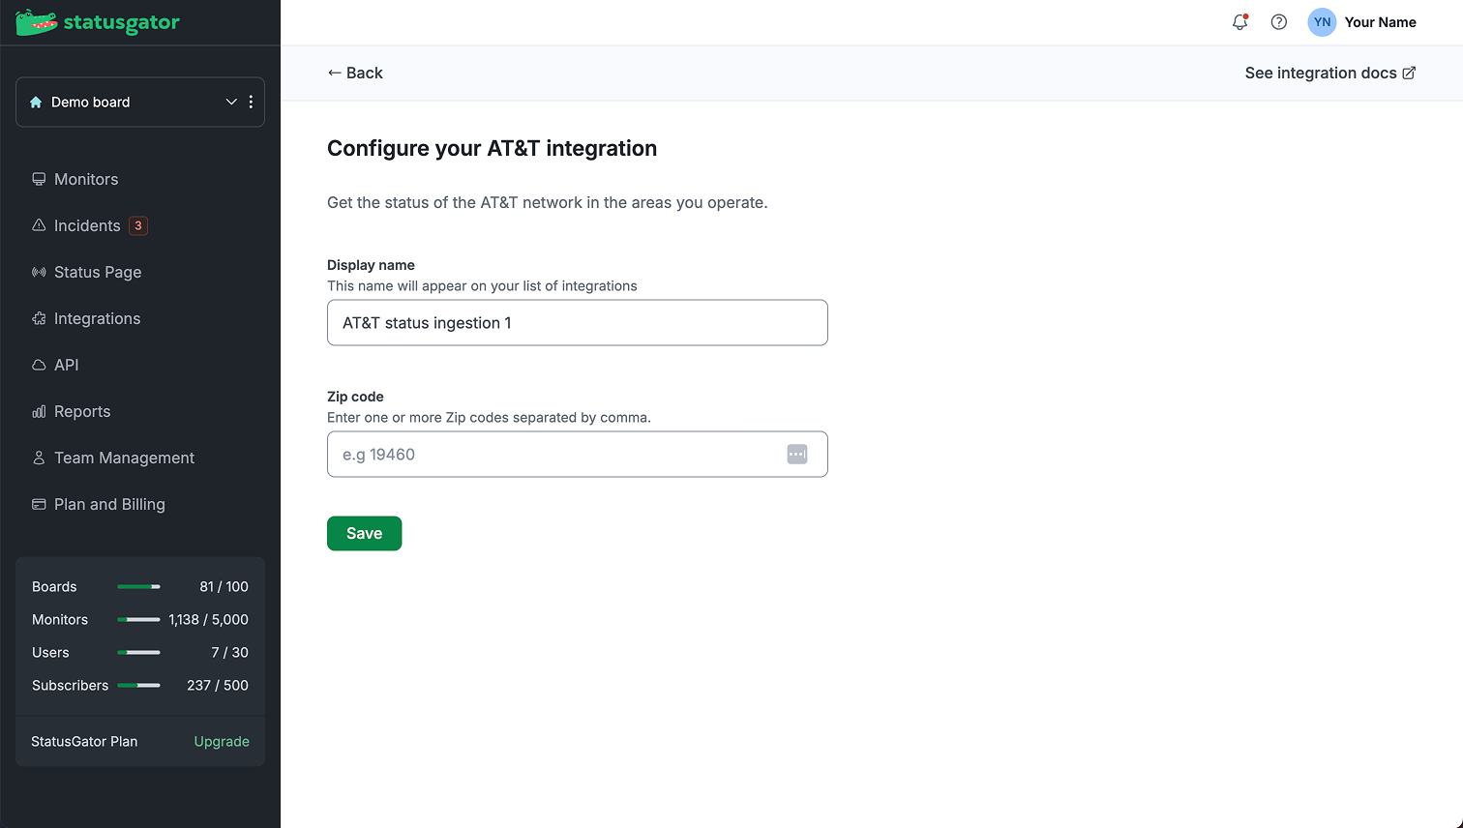Click the Users usage progress bar
This screenshot has width=1463, height=828.
138,652
